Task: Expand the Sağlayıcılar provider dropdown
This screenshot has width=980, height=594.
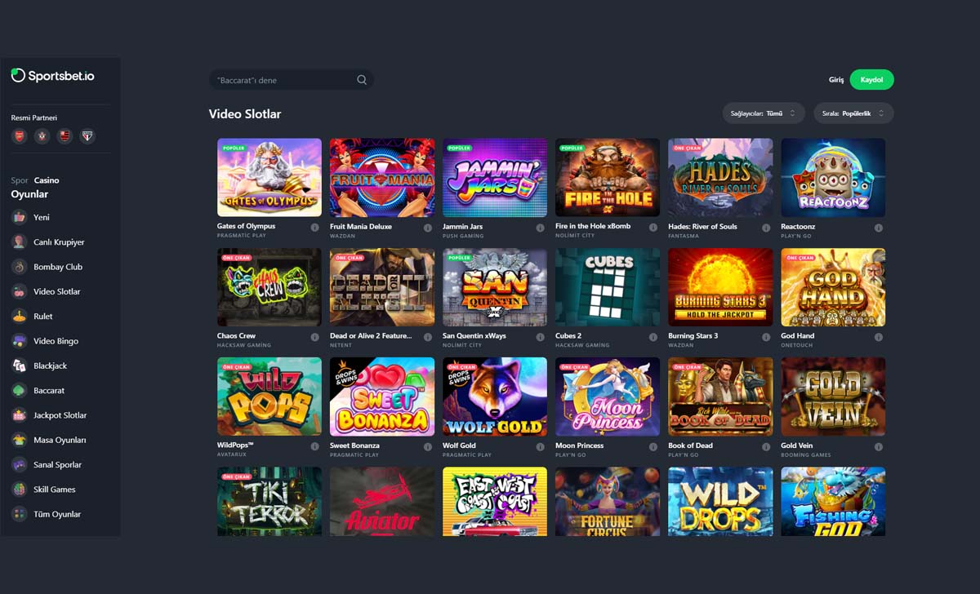Action: [764, 113]
